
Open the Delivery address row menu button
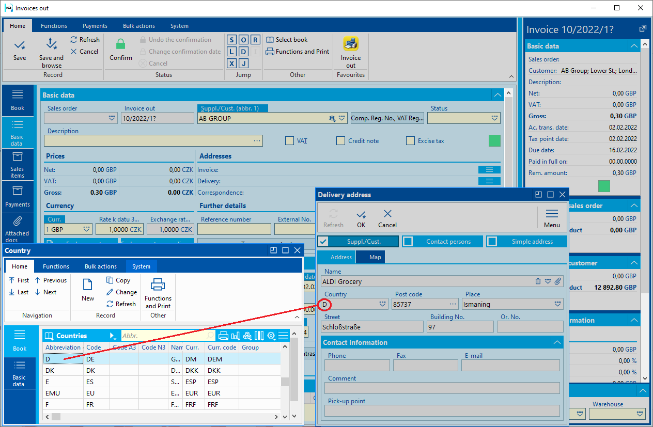[x=489, y=181]
